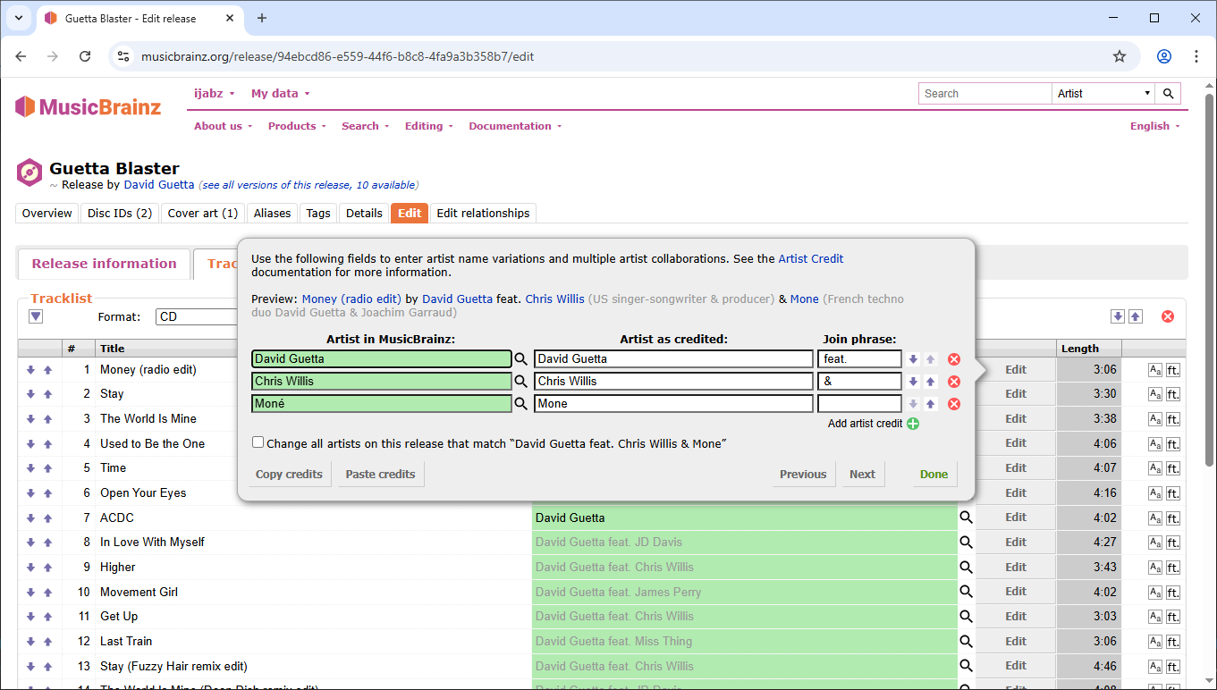Click into join phrase field containing feat.
1217x690 pixels.
pos(860,359)
